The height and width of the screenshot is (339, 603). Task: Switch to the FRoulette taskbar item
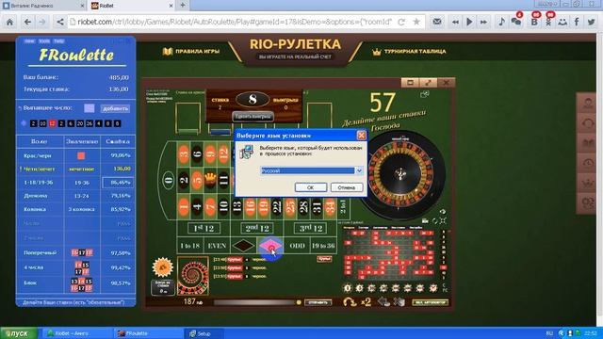click(x=147, y=333)
